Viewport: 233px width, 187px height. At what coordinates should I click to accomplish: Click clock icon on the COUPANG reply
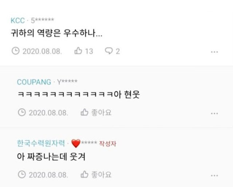tap(22, 112)
